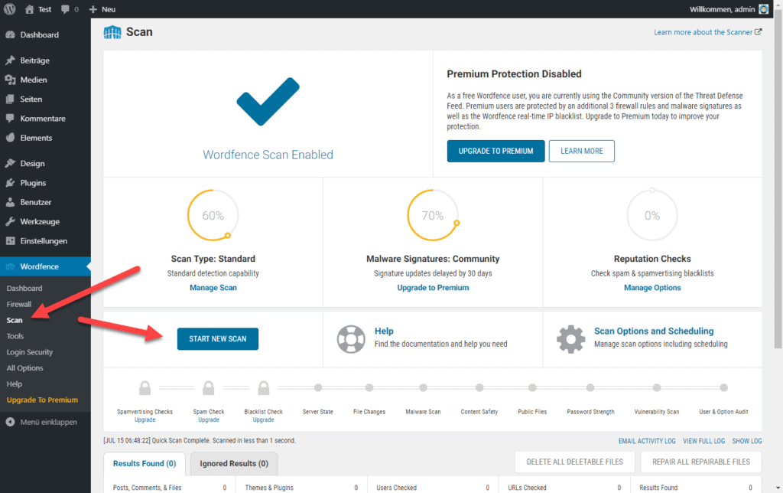Click the Help lifebuoy icon
Viewport: 783px width, 493px height.
(x=351, y=339)
